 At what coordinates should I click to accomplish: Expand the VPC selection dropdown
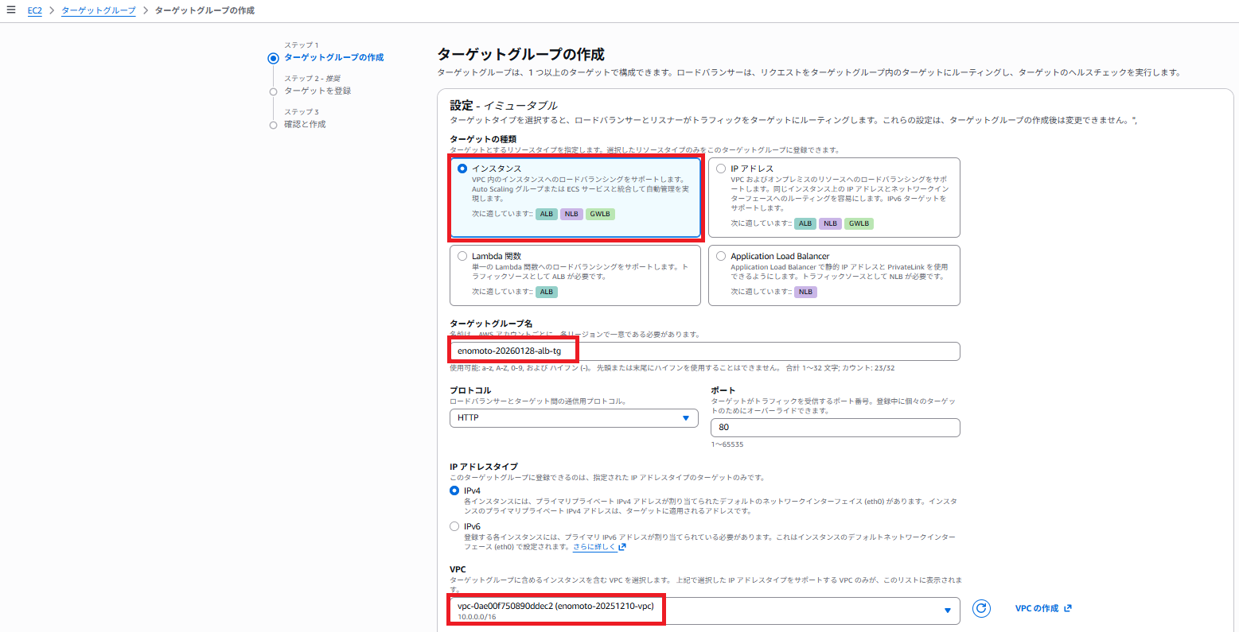[x=947, y=611]
